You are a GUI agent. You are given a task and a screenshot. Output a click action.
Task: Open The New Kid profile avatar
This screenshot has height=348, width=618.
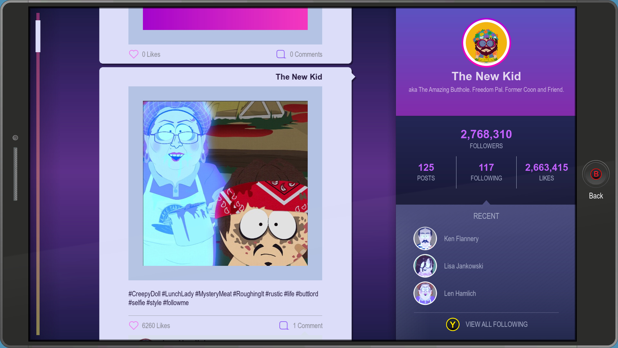(x=486, y=43)
